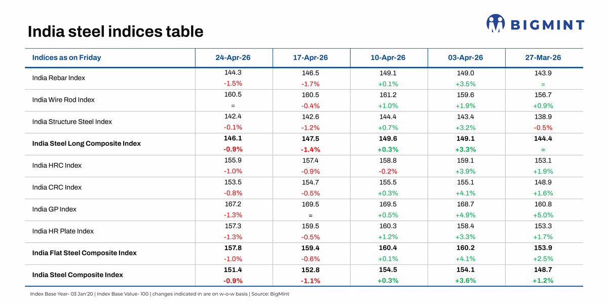Viewport: 608px width, 304px height.
Task: Select the 17-Apr-26 column header
Action: pyautogui.click(x=311, y=57)
